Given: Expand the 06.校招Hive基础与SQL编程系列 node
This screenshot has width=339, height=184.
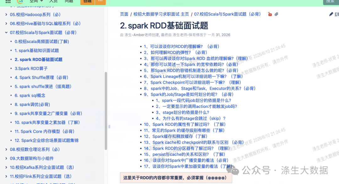Looking at the screenshot, I should (6, 24).
